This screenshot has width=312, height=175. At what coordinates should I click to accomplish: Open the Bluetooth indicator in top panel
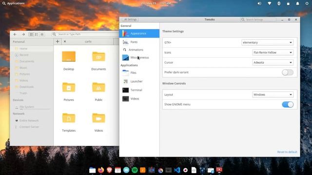click(x=279, y=3)
